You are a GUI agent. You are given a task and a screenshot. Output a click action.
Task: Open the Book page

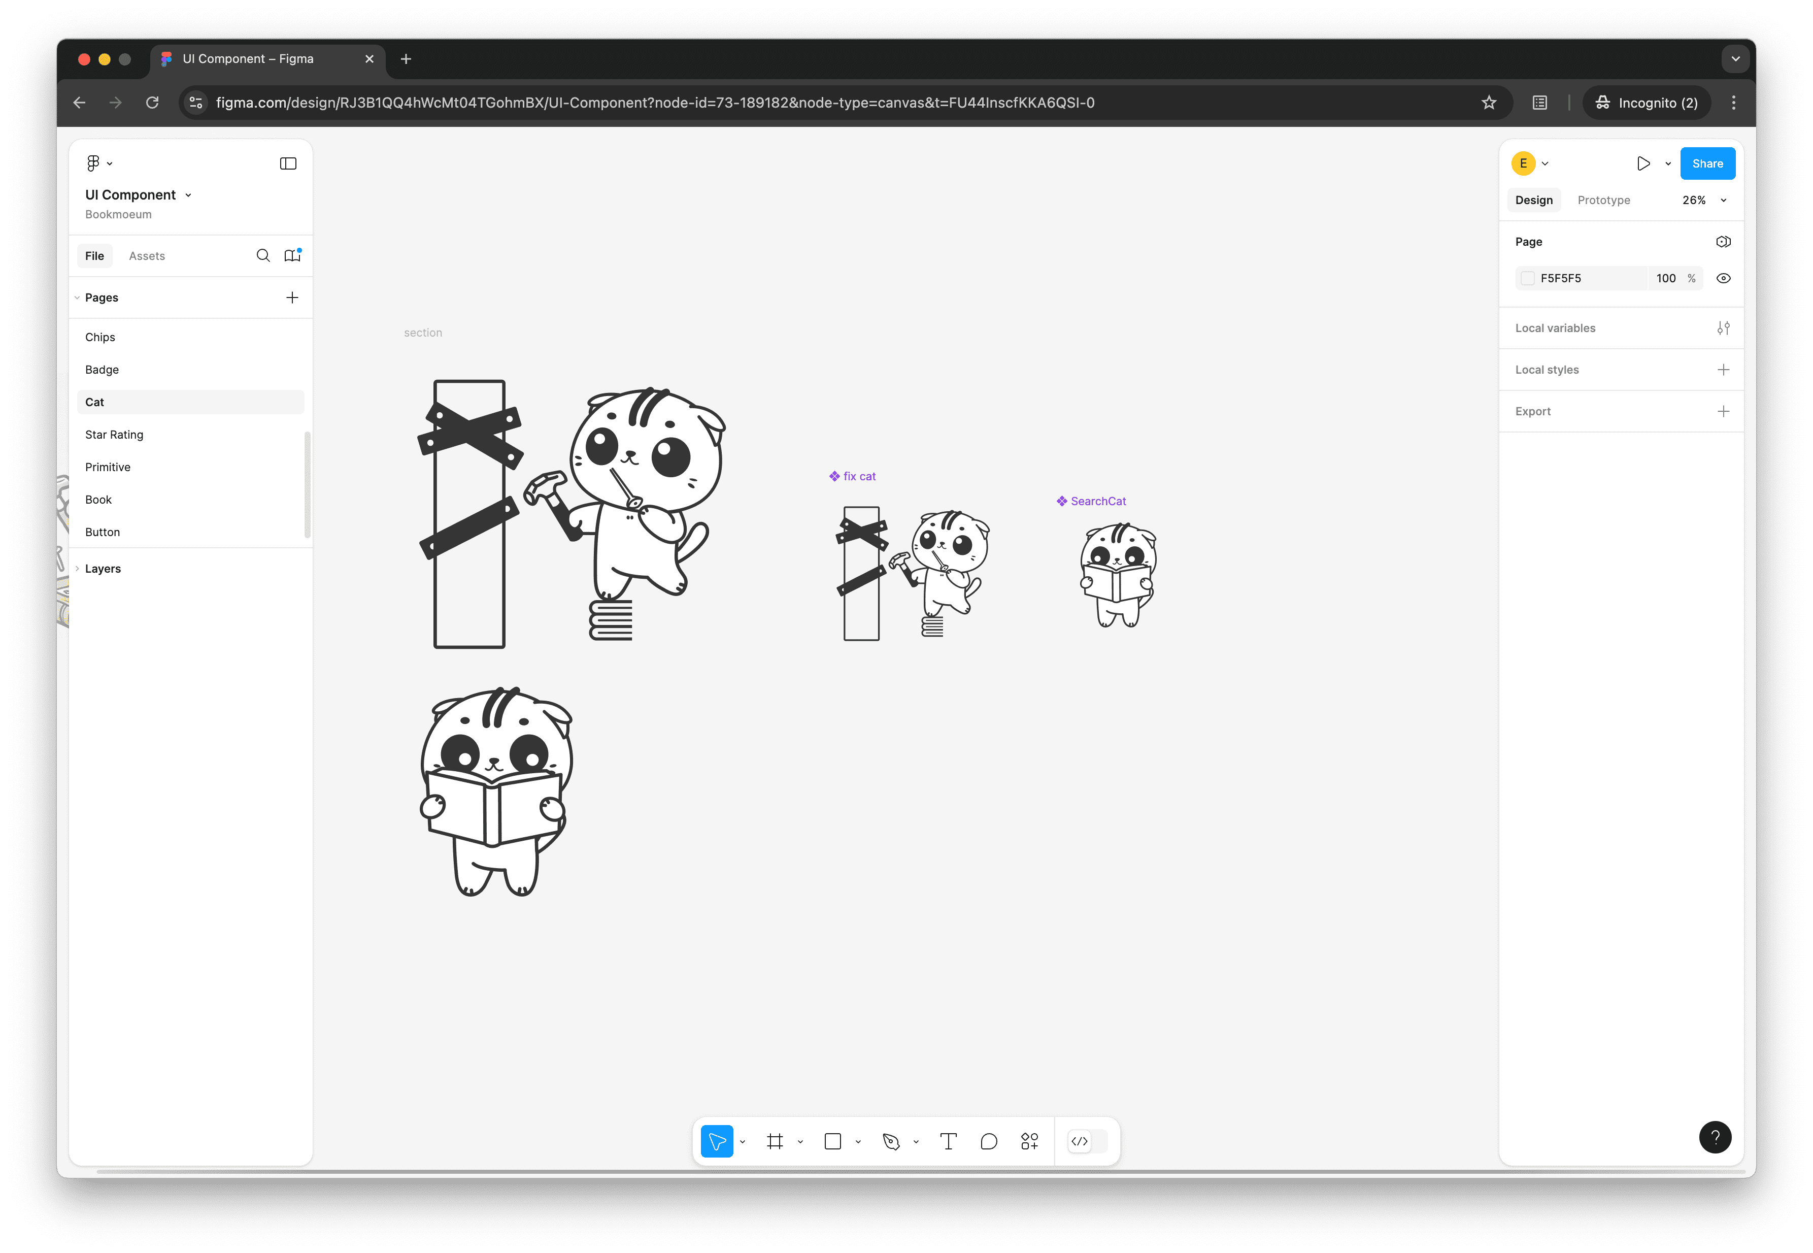click(x=190, y=499)
